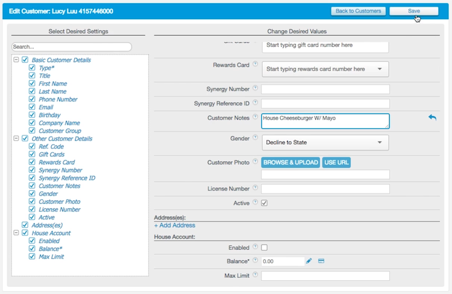The width and height of the screenshot is (452, 294).
Task: Click undo arrow beside Customer Notes
Action: coord(432,117)
